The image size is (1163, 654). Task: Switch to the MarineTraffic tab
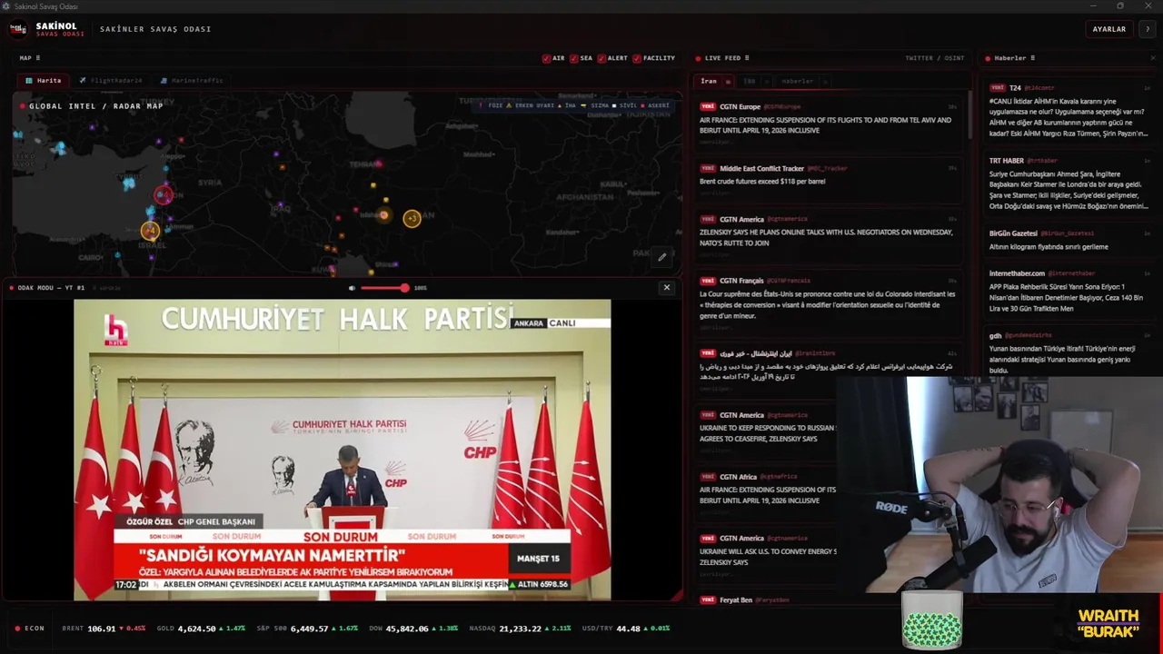(x=191, y=81)
